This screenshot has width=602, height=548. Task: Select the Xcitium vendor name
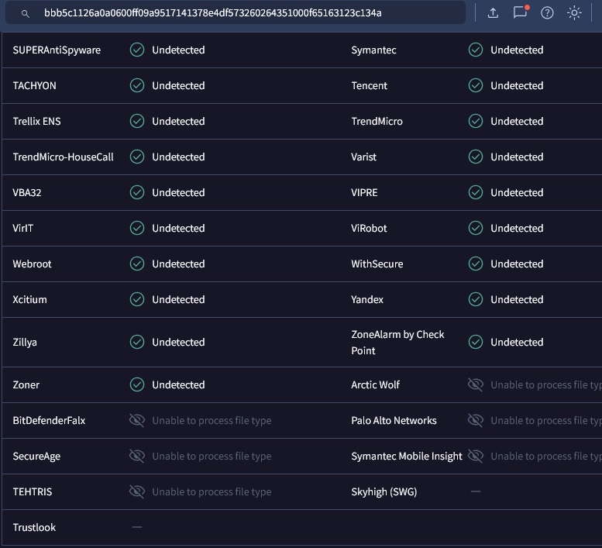click(x=29, y=299)
